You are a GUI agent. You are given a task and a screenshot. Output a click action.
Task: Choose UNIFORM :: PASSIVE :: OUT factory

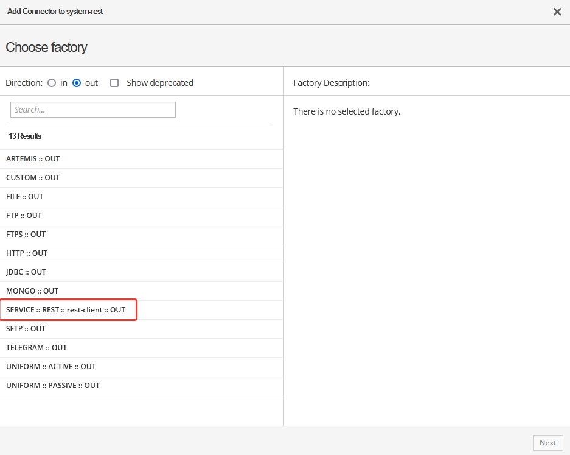click(53, 386)
